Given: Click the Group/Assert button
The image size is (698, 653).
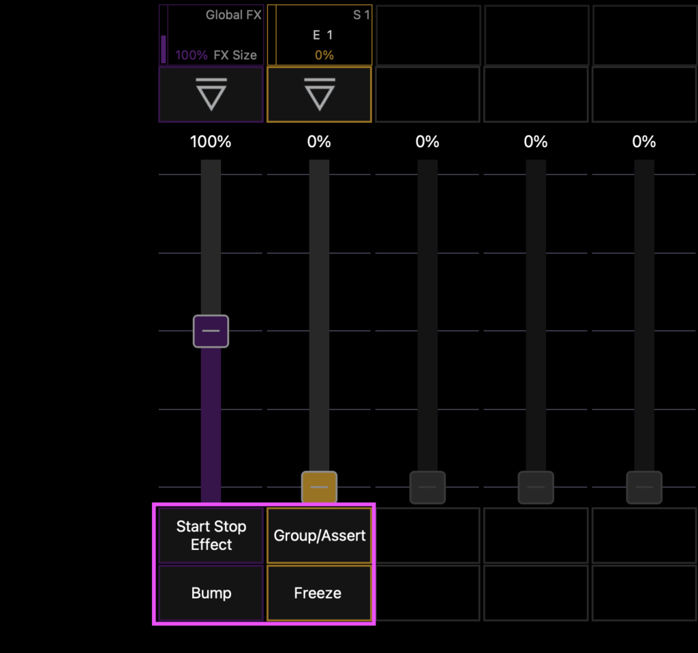Looking at the screenshot, I should click(319, 536).
